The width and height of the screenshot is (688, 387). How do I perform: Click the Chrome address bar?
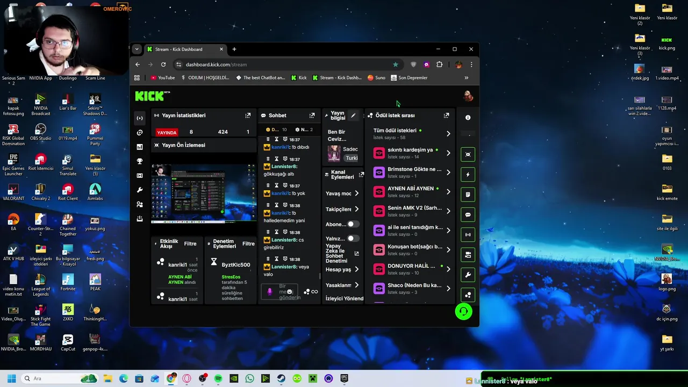coord(288,64)
